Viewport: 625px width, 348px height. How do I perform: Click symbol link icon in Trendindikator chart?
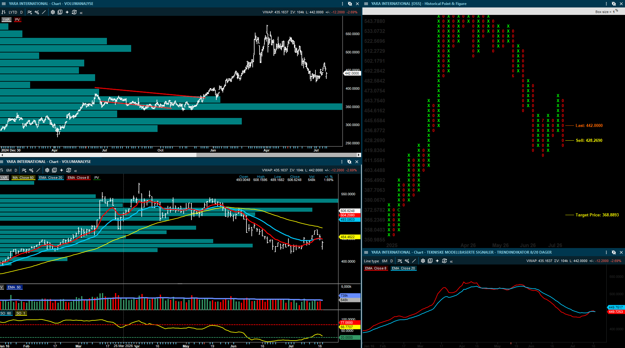point(614,252)
